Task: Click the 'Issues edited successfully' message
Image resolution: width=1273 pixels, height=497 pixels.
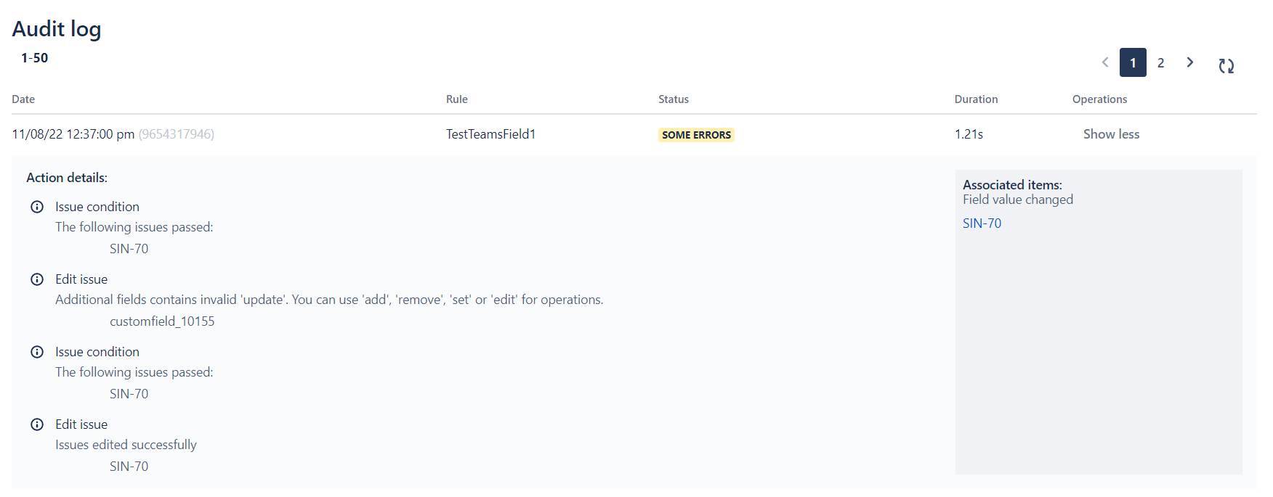Action: 126,445
